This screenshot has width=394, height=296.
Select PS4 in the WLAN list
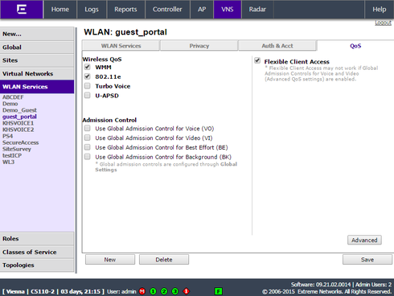pos(8,136)
